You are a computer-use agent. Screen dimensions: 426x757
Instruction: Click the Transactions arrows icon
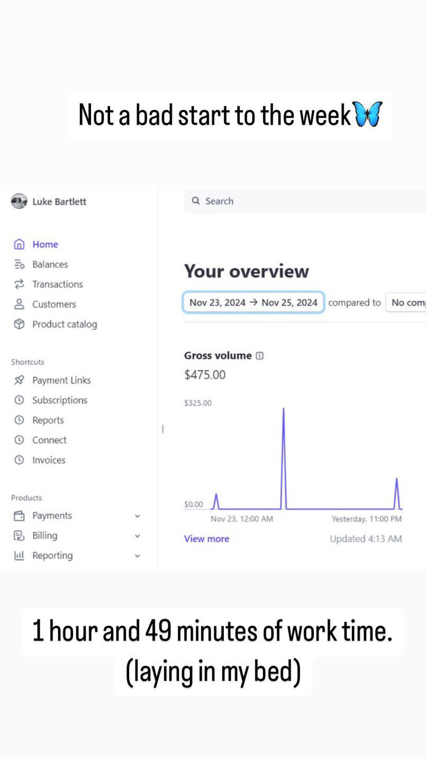[19, 284]
